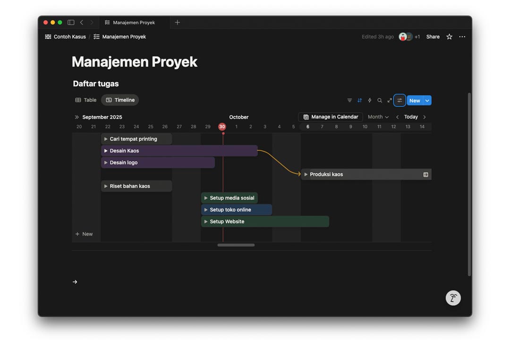Click the sort arrows icon

[359, 101]
